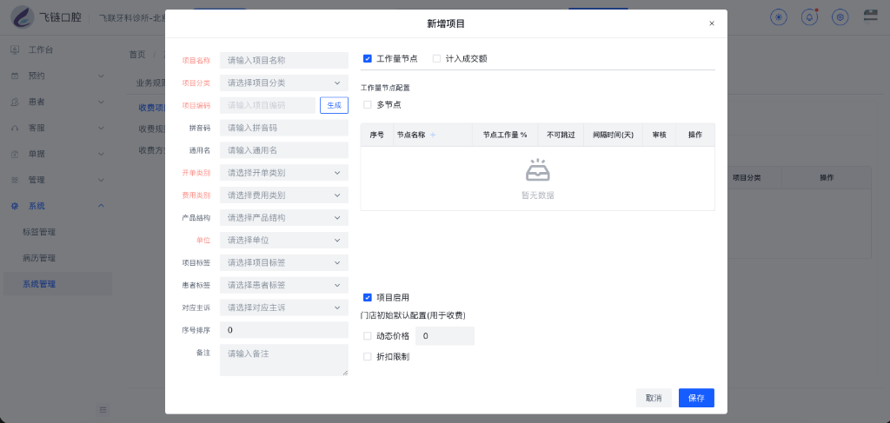The width and height of the screenshot is (890, 423).
Task: Open 系统管理 in the sidebar
Action: (x=58, y=284)
